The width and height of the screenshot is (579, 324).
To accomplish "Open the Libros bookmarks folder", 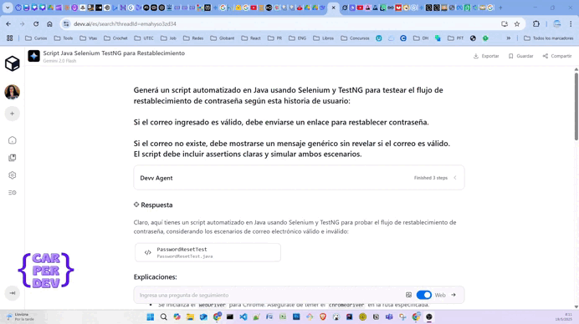I will tap(323, 38).
